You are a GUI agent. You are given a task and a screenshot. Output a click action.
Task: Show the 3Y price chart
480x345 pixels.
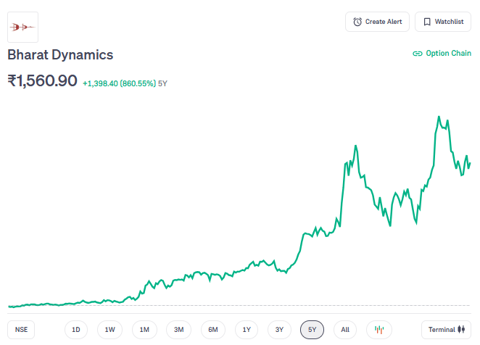[x=279, y=330]
